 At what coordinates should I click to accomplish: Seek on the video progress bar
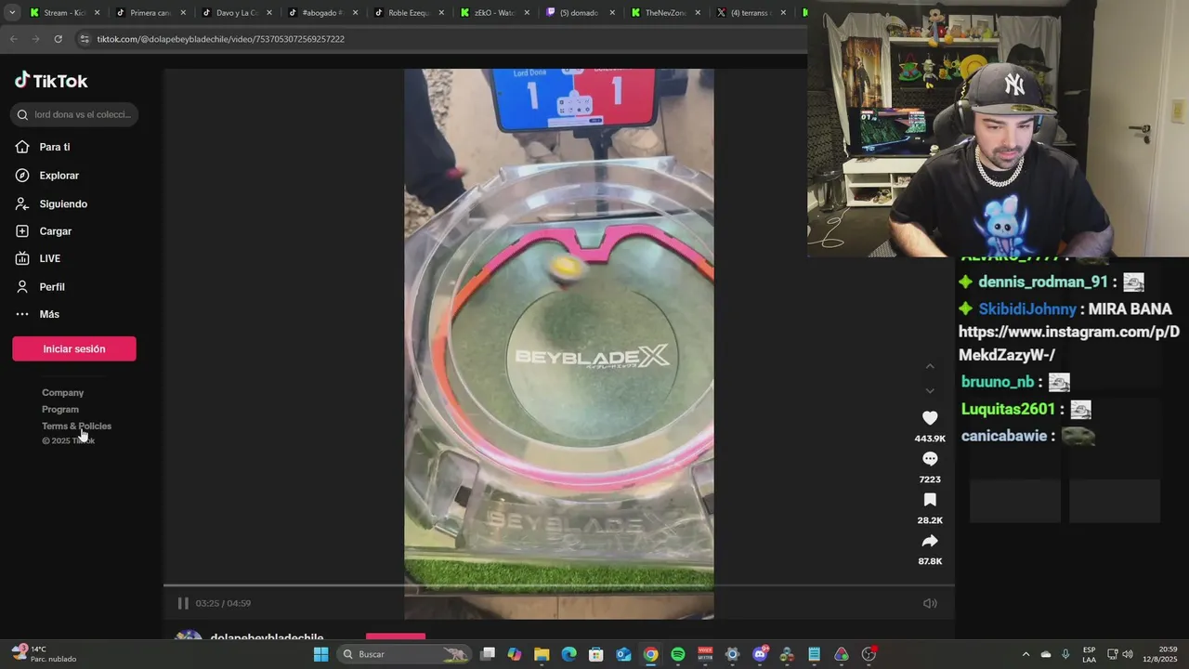pos(558,585)
